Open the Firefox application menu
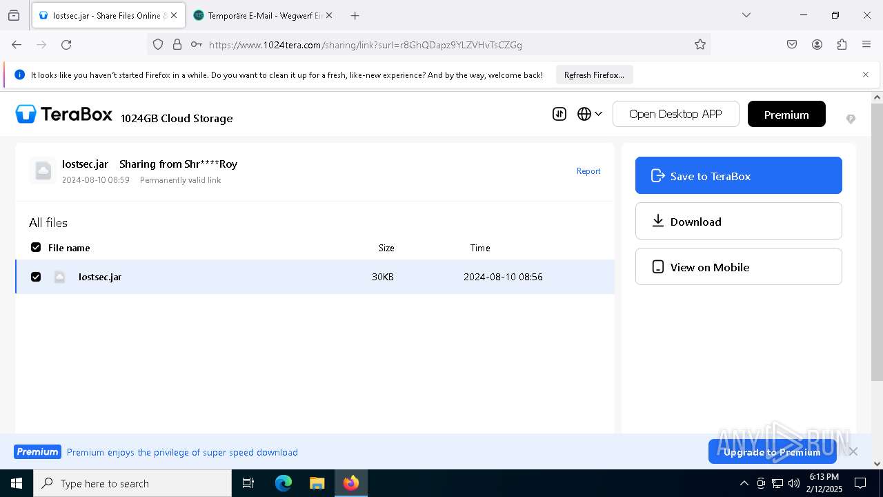 click(x=866, y=44)
